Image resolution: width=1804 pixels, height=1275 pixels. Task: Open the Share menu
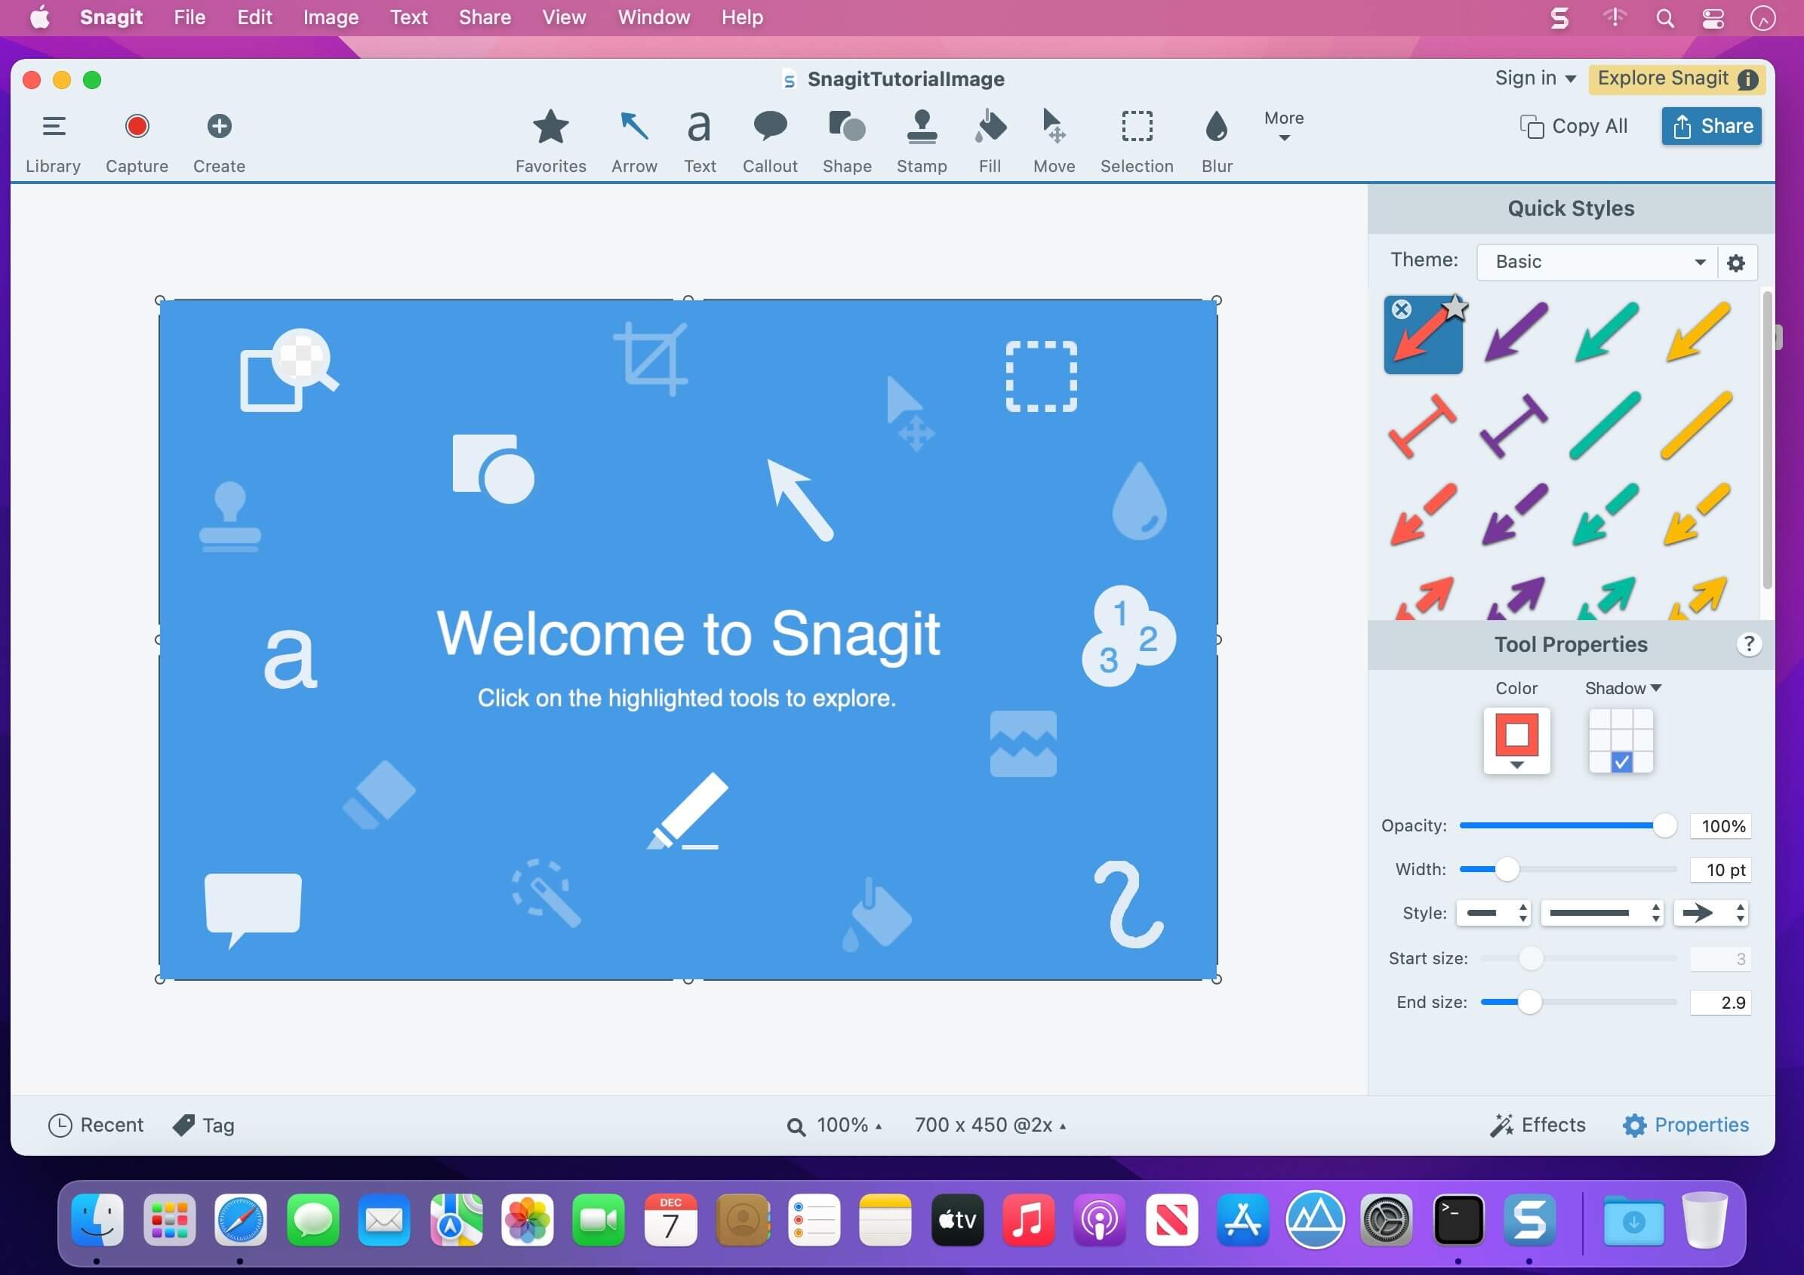point(484,17)
